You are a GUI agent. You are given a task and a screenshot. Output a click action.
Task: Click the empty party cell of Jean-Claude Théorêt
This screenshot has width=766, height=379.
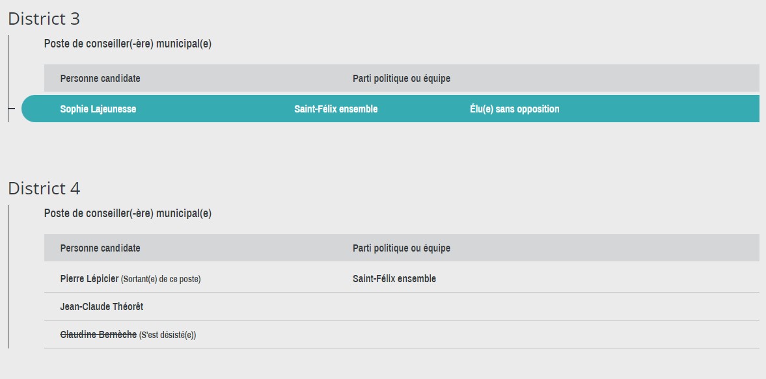click(556, 306)
